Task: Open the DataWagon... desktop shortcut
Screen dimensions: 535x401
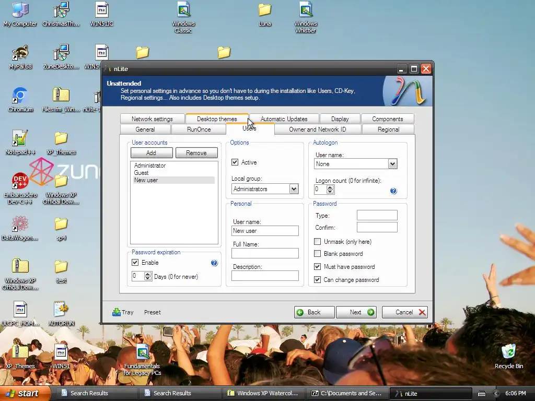Action: click(x=20, y=228)
